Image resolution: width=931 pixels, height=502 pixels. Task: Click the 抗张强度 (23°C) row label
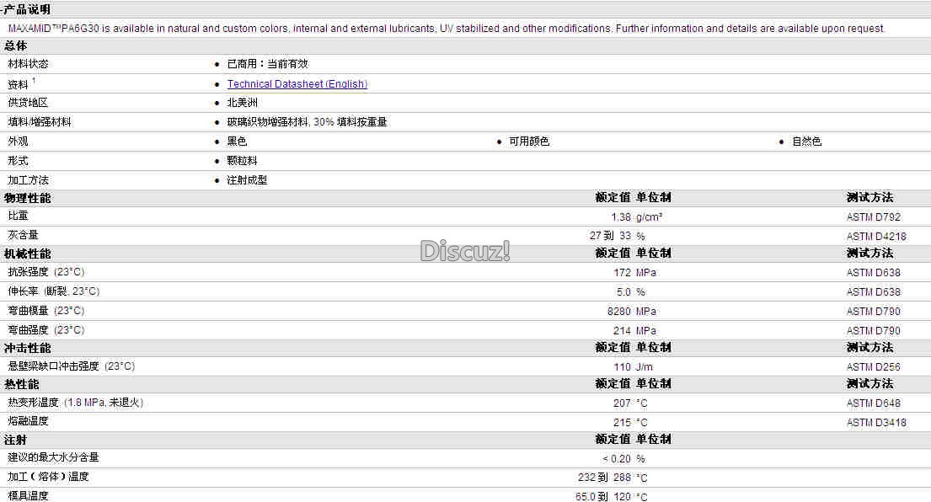45,272
